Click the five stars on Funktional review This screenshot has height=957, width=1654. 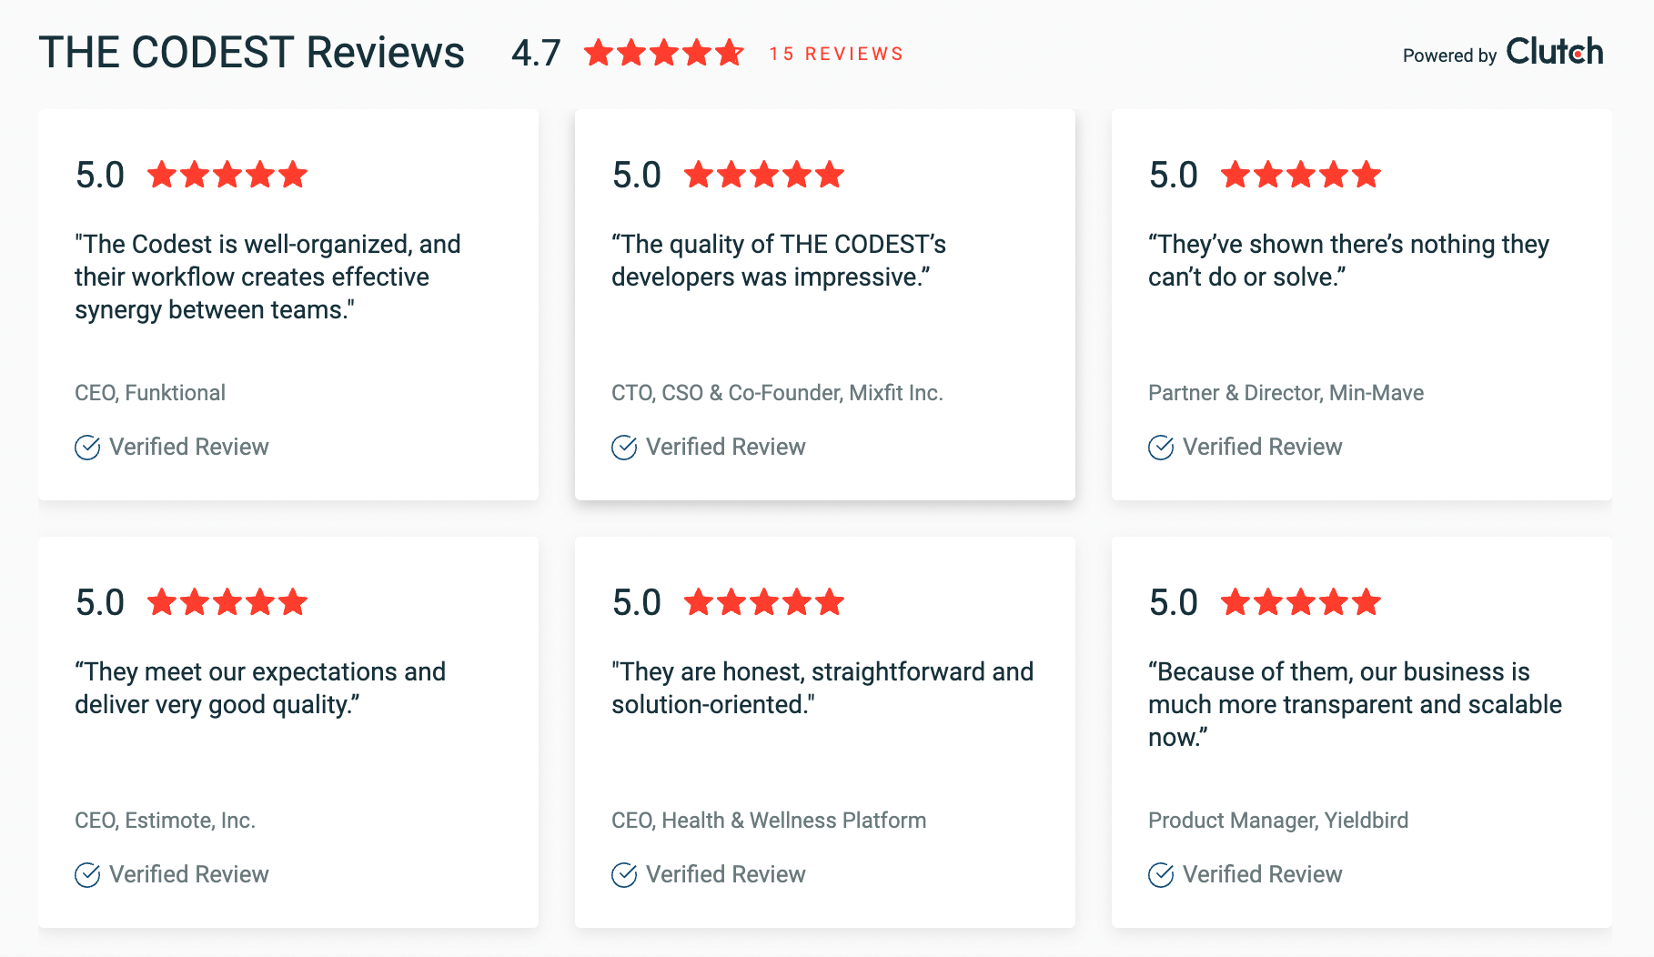[x=227, y=174]
